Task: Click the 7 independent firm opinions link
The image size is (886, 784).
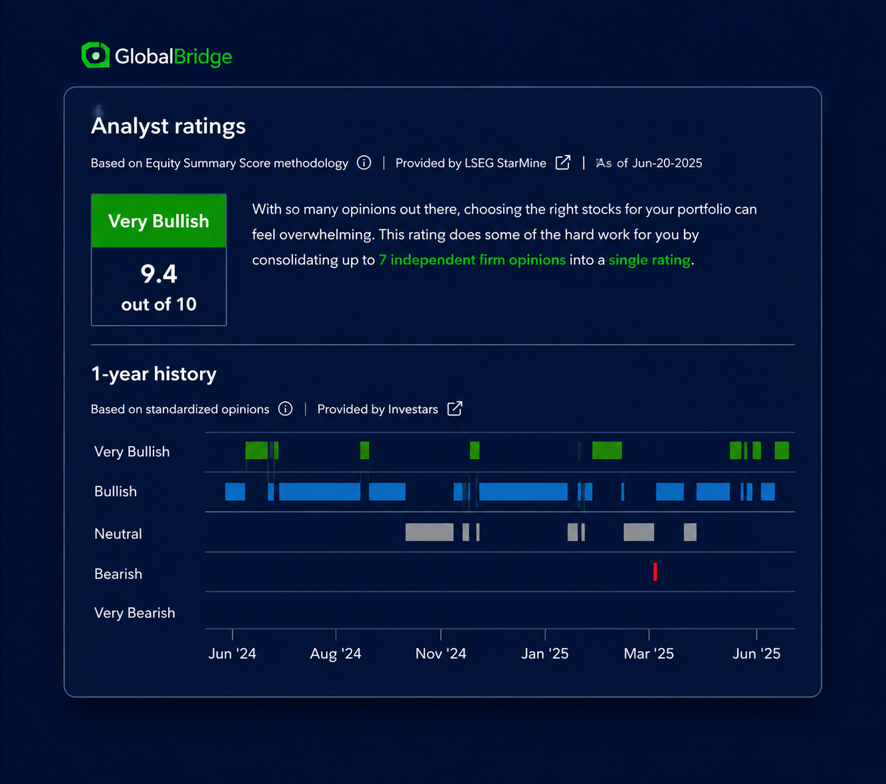Action: (472, 260)
